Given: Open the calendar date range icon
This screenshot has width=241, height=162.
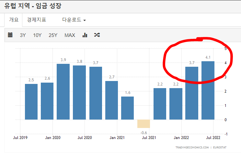Looking at the screenshot, I should point(10,35).
